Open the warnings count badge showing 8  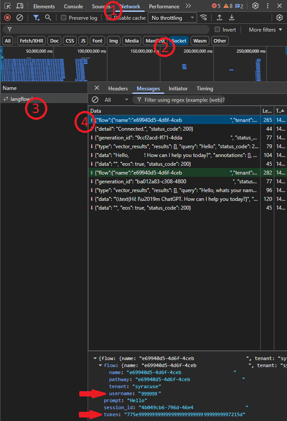[x=228, y=6]
